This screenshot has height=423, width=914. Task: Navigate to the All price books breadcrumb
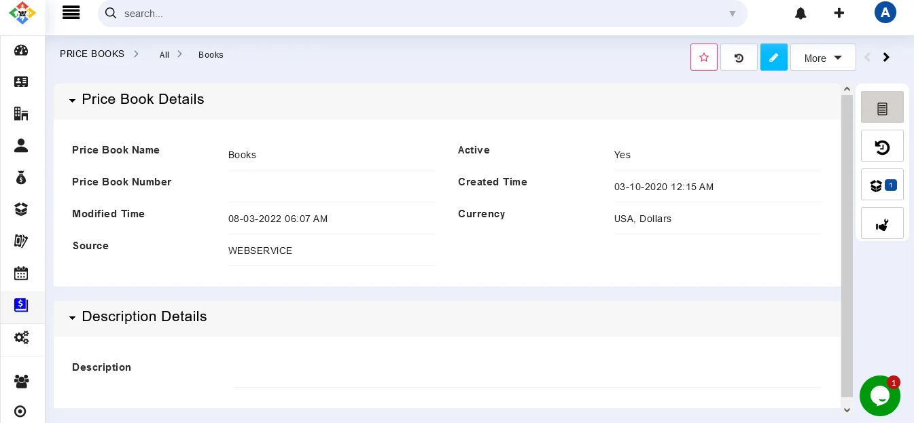point(164,55)
